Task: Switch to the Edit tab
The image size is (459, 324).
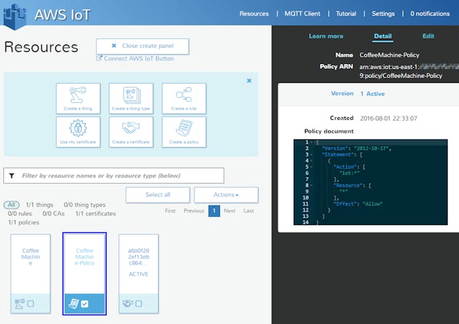Action: point(428,36)
